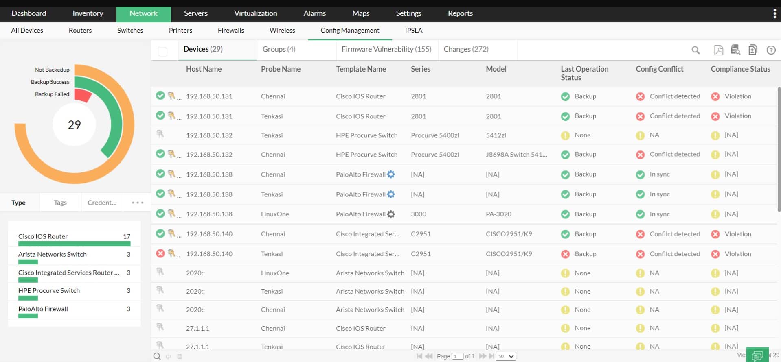
Task: Click the magnifier icon in the table footer
Action: (x=157, y=356)
